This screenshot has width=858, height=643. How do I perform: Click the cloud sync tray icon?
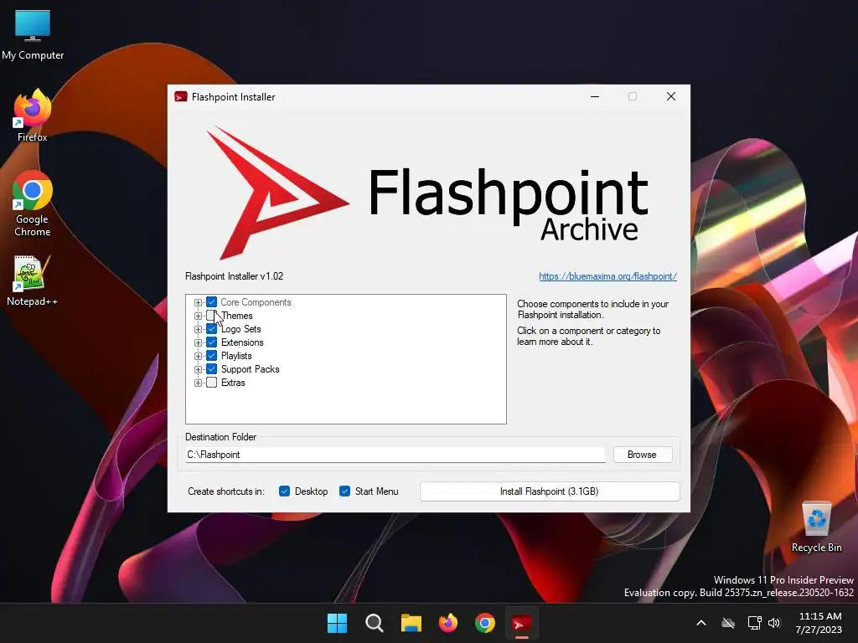click(x=728, y=623)
